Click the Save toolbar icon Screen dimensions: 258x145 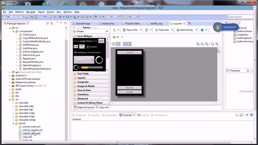point(12,17)
